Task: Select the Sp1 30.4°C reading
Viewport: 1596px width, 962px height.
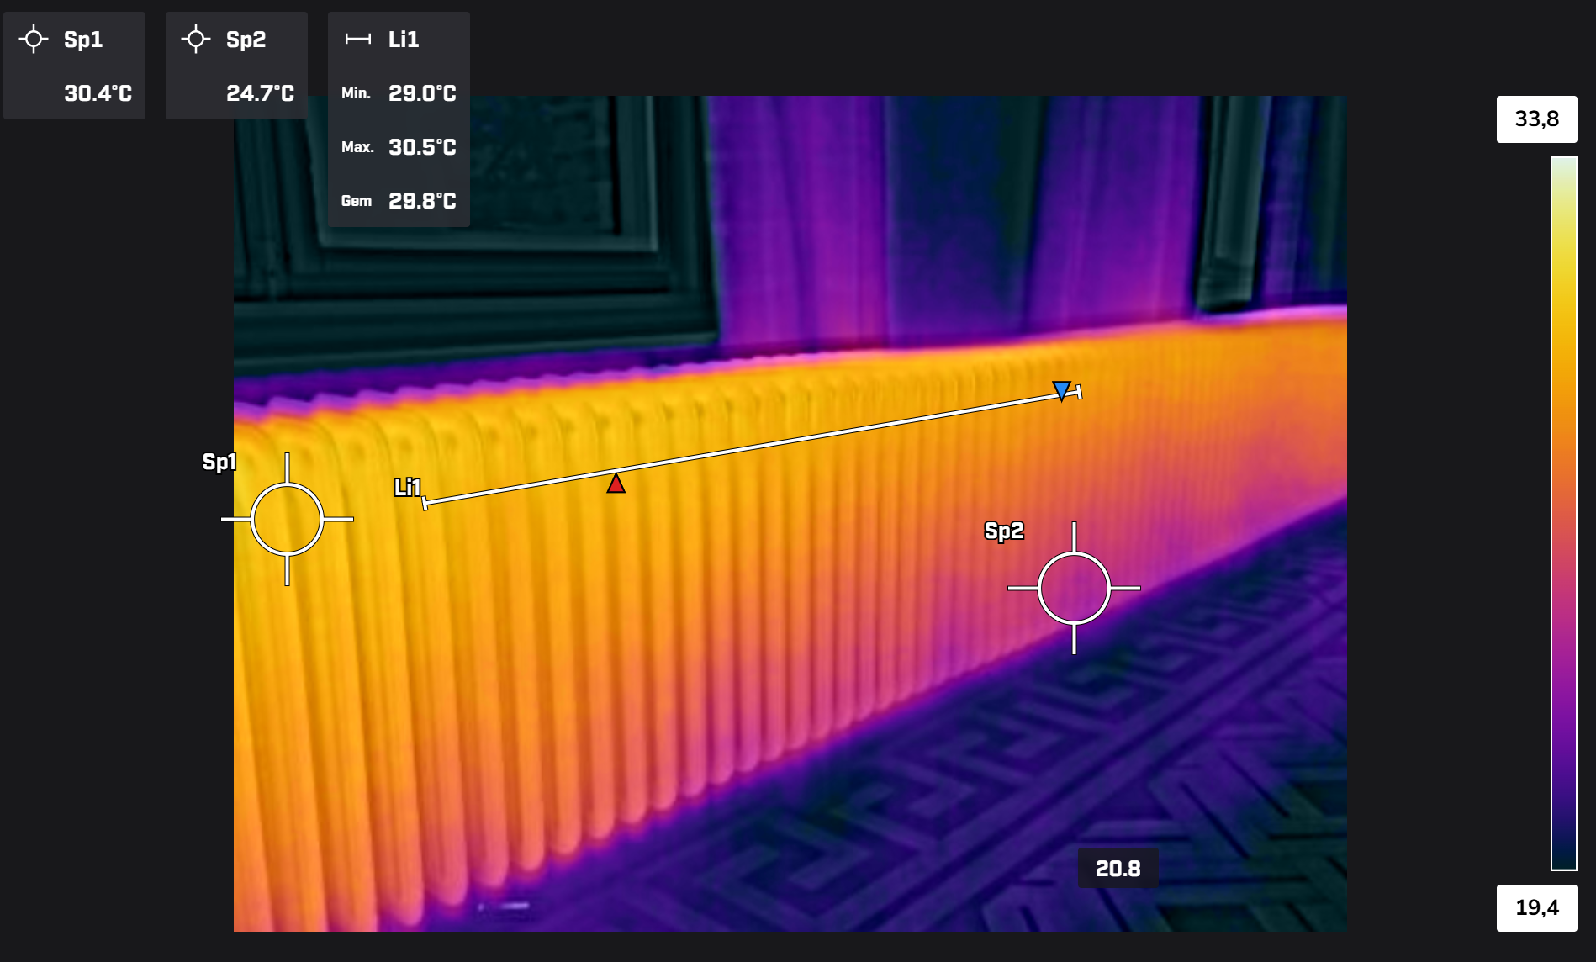Action: [98, 93]
